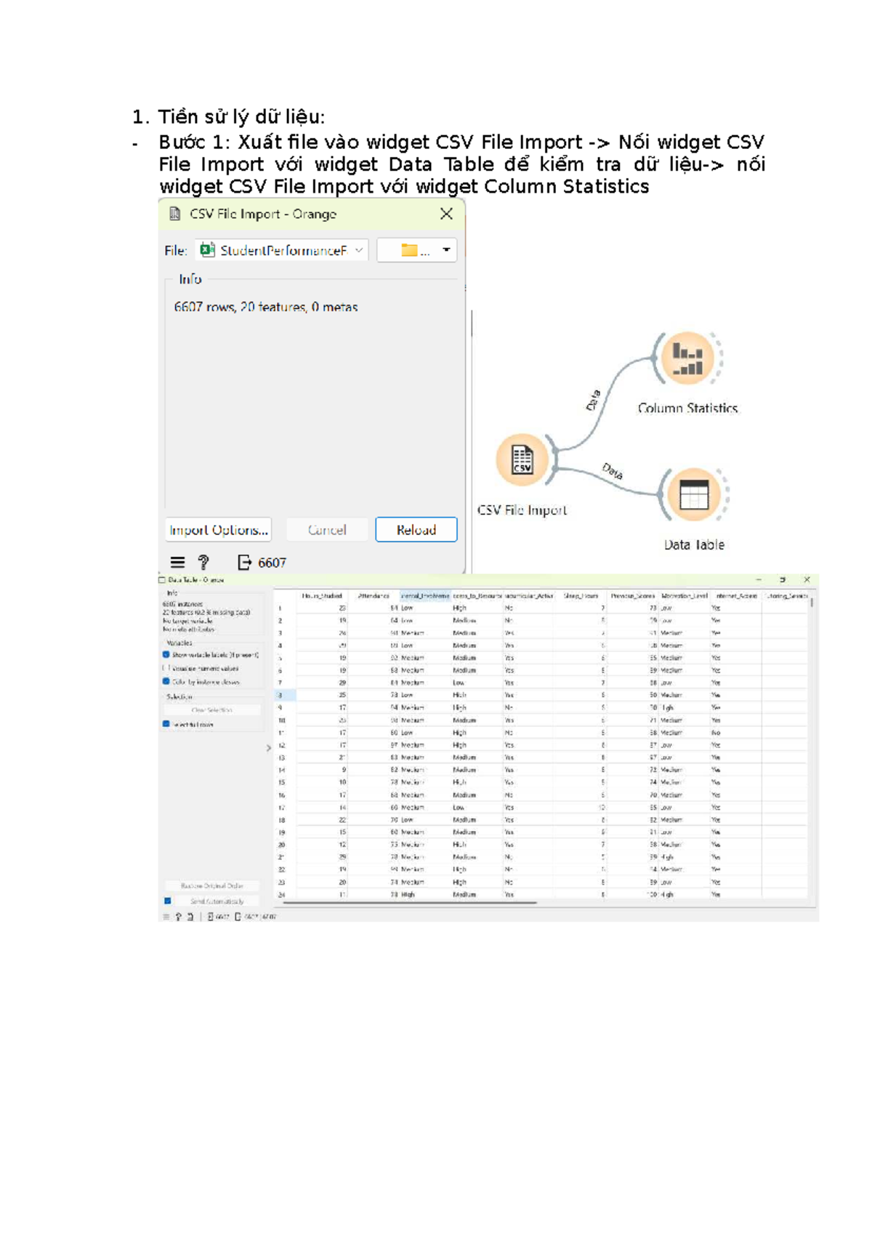Open the Data Table widget node
This screenshot has width=872, height=1233.
tap(693, 495)
